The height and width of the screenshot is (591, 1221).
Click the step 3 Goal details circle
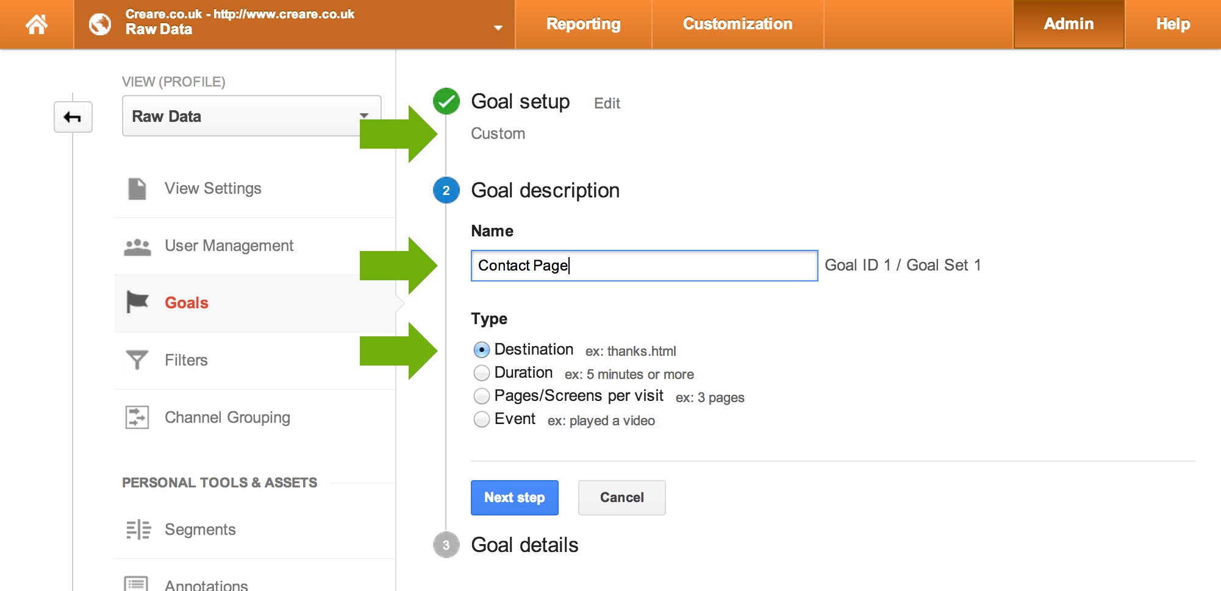[x=446, y=545]
